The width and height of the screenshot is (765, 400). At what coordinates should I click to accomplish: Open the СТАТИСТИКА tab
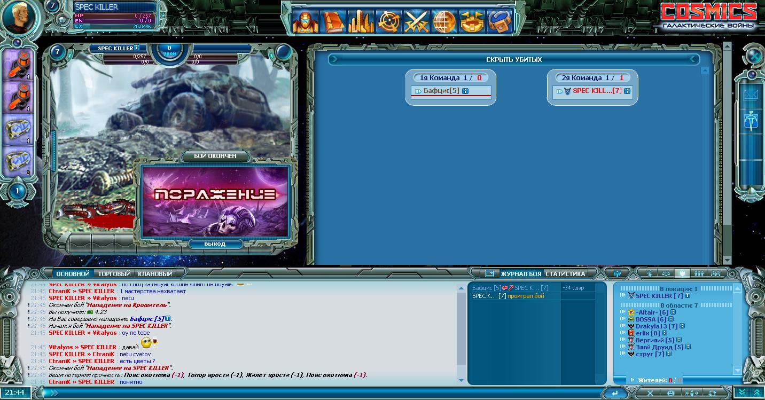(565, 274)
